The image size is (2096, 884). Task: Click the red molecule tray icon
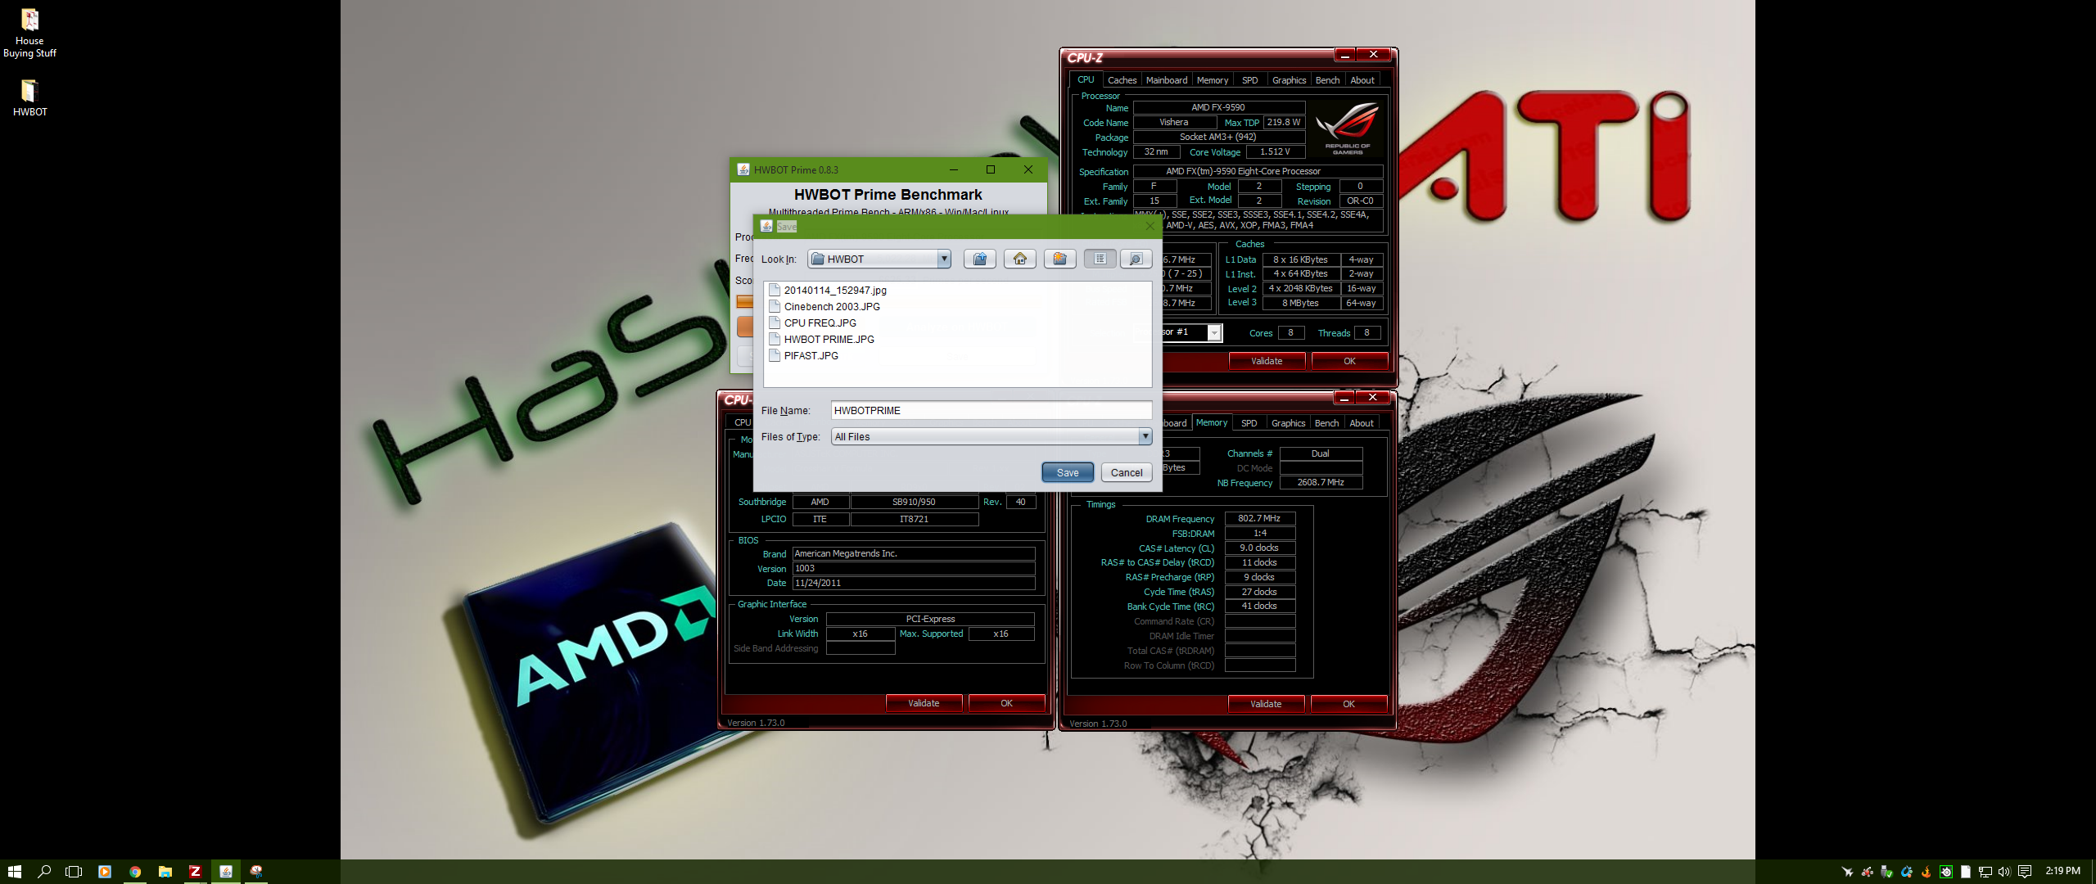pyautogui.click(x=1867, y=872)
